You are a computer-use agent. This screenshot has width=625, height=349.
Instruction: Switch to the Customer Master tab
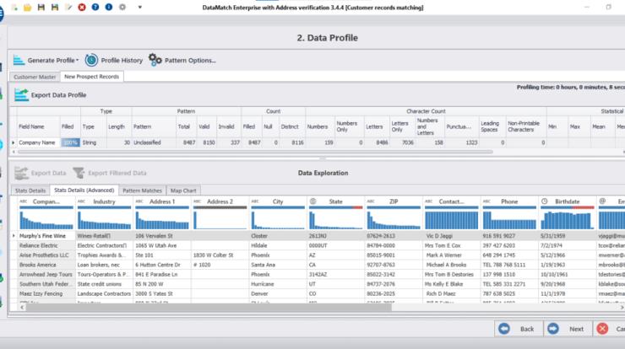click(35, 77)
